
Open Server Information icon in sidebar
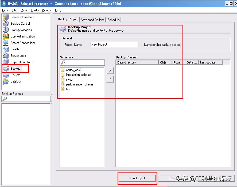pyautogui.click(x=6, y=17)
